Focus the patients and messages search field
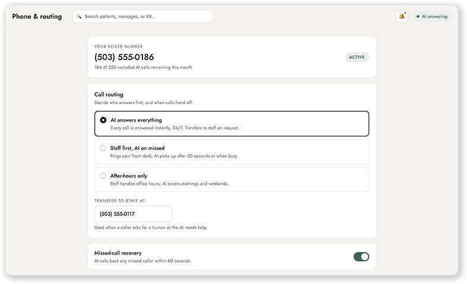This screenshot has height=284, width=467. (143, 17)
